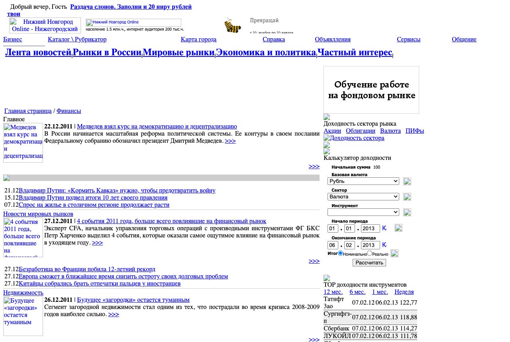The image size is (510, 342).
Task: Click the 4 события 2011 article thumbnail
Action: coord(23,237)
